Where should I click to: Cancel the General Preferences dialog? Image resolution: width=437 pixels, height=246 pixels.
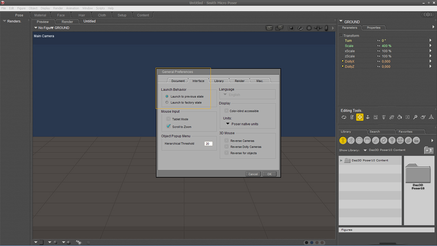point(253,174)
